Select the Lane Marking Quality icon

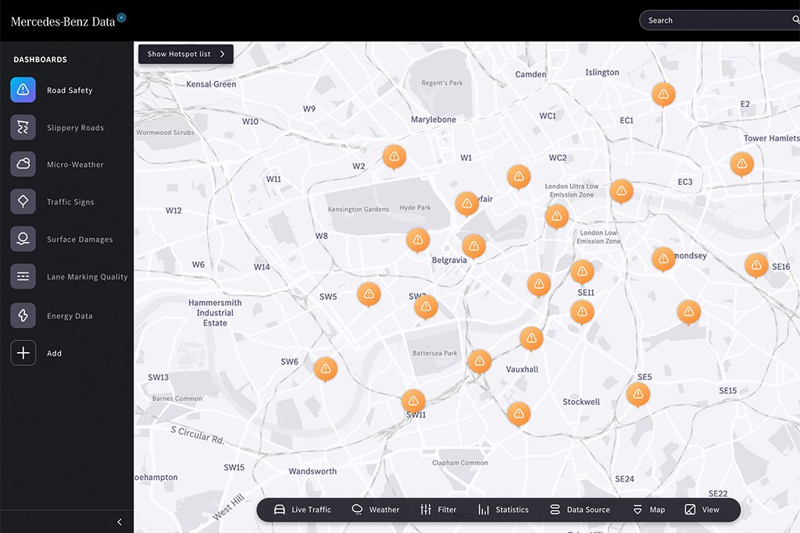point(23,276)
